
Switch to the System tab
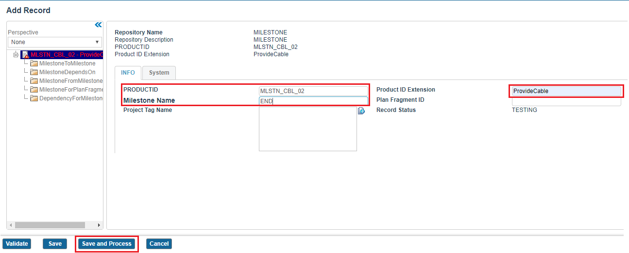click(159, 73)
